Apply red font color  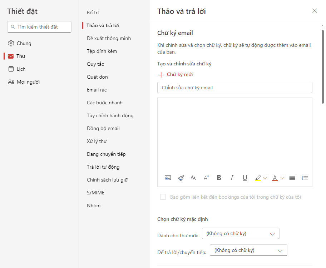pyautogui.click(x=275, y=178)
